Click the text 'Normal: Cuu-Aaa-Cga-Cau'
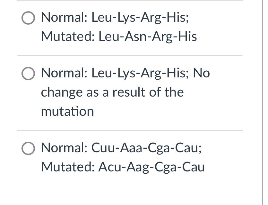The width and height of the screenshot is (268, 205). 122,148
